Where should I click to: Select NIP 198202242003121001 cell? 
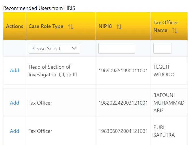coord(123,103)
